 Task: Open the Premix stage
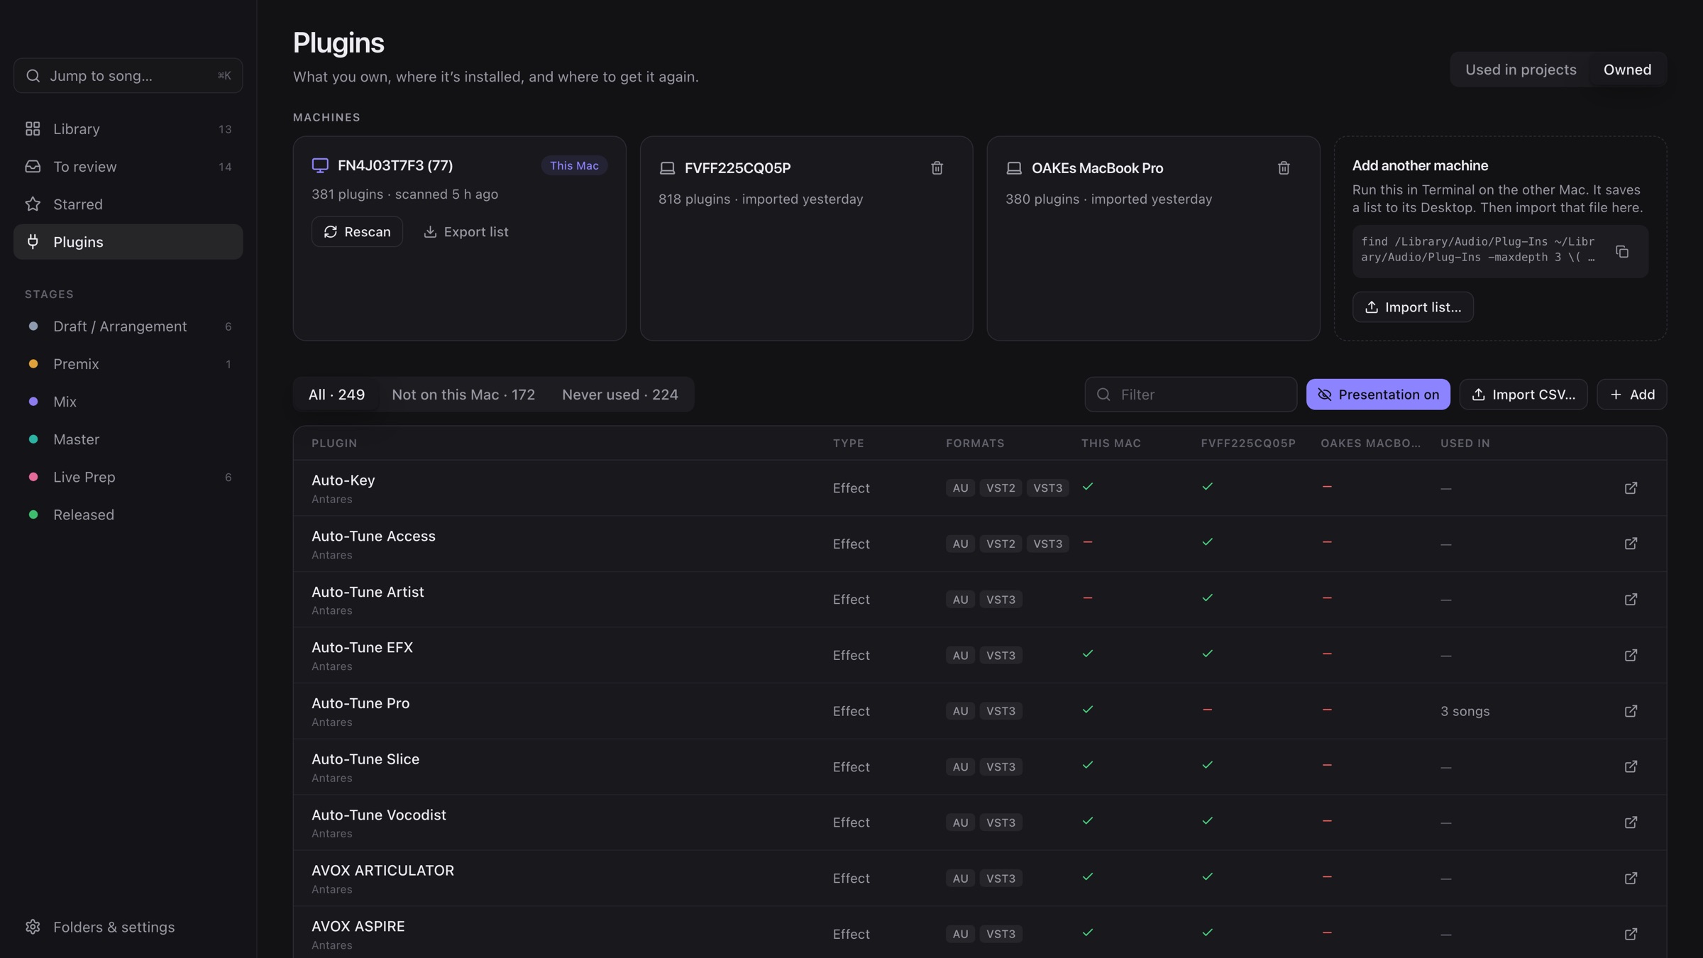(x=128, y=364)
